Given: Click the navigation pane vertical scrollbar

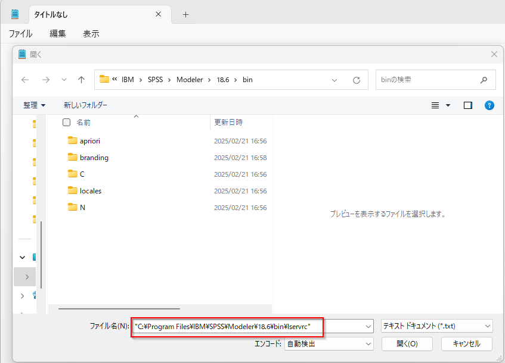Looking at the screenshot, I should (41, 255).
